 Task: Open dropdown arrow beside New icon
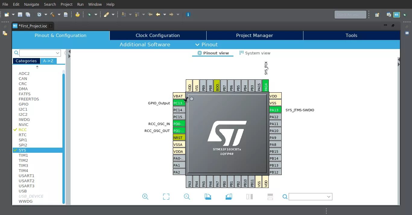point(13,14)
